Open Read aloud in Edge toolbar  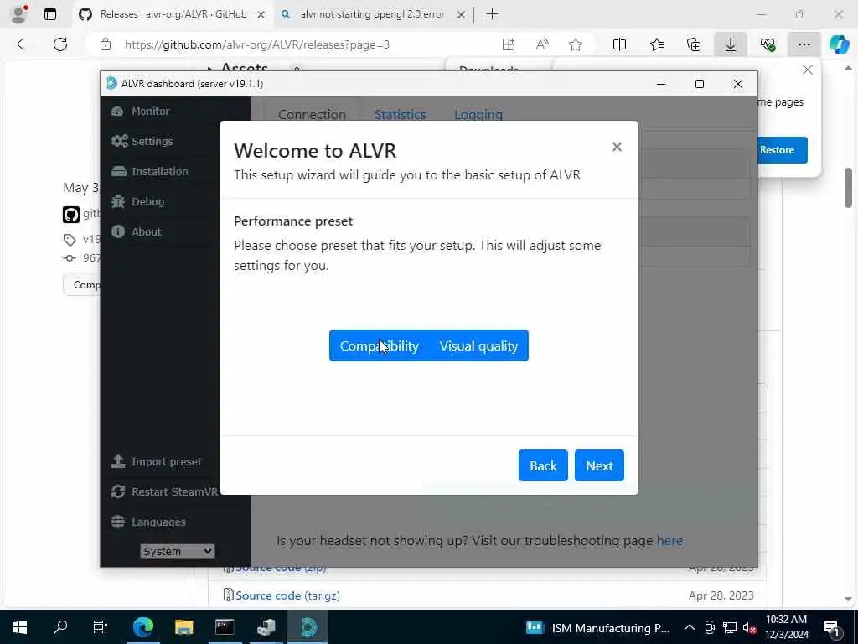542,45
